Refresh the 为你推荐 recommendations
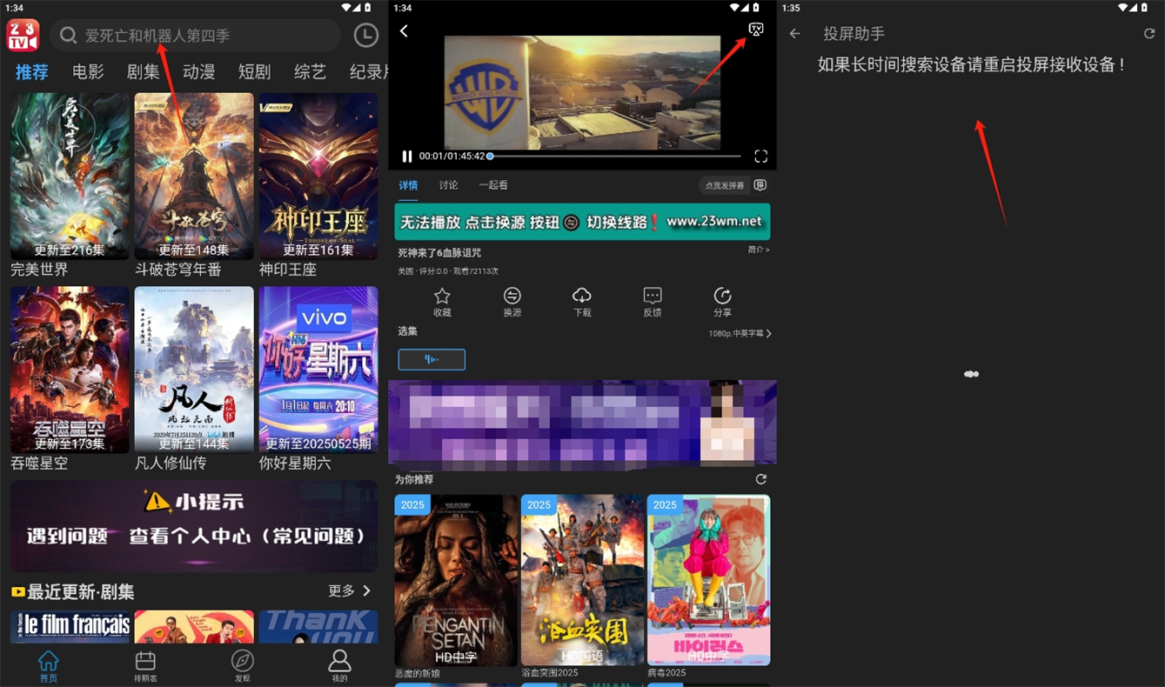 761,479
